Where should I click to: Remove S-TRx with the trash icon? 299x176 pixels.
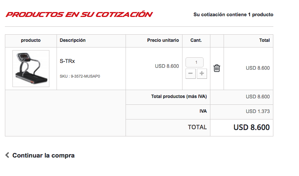click(x=217, y=68)
